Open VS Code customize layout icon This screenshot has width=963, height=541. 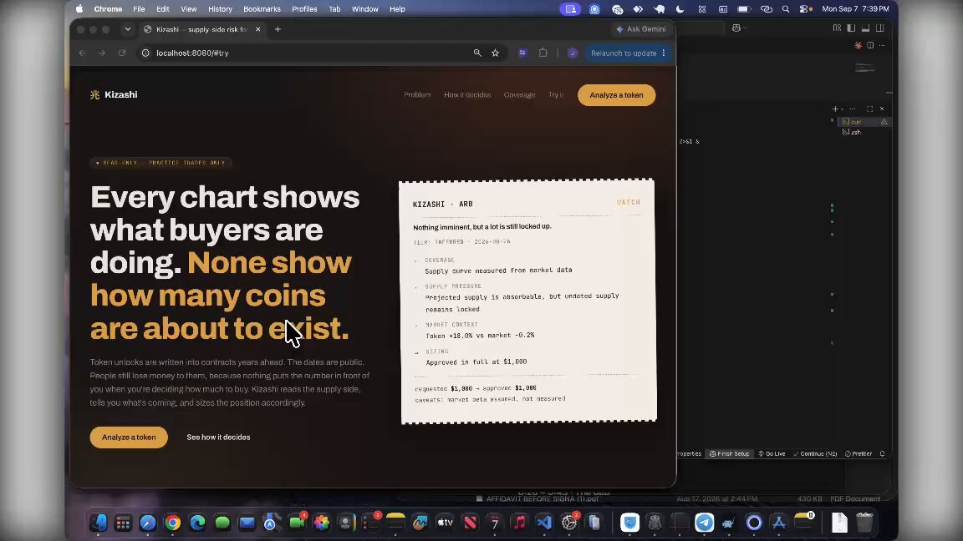pos(837,28)
